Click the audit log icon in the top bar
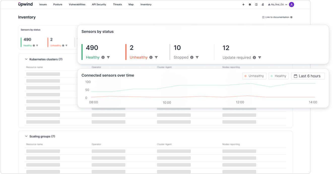Screen dimensions: 333x174 click(x=263, y=4)
